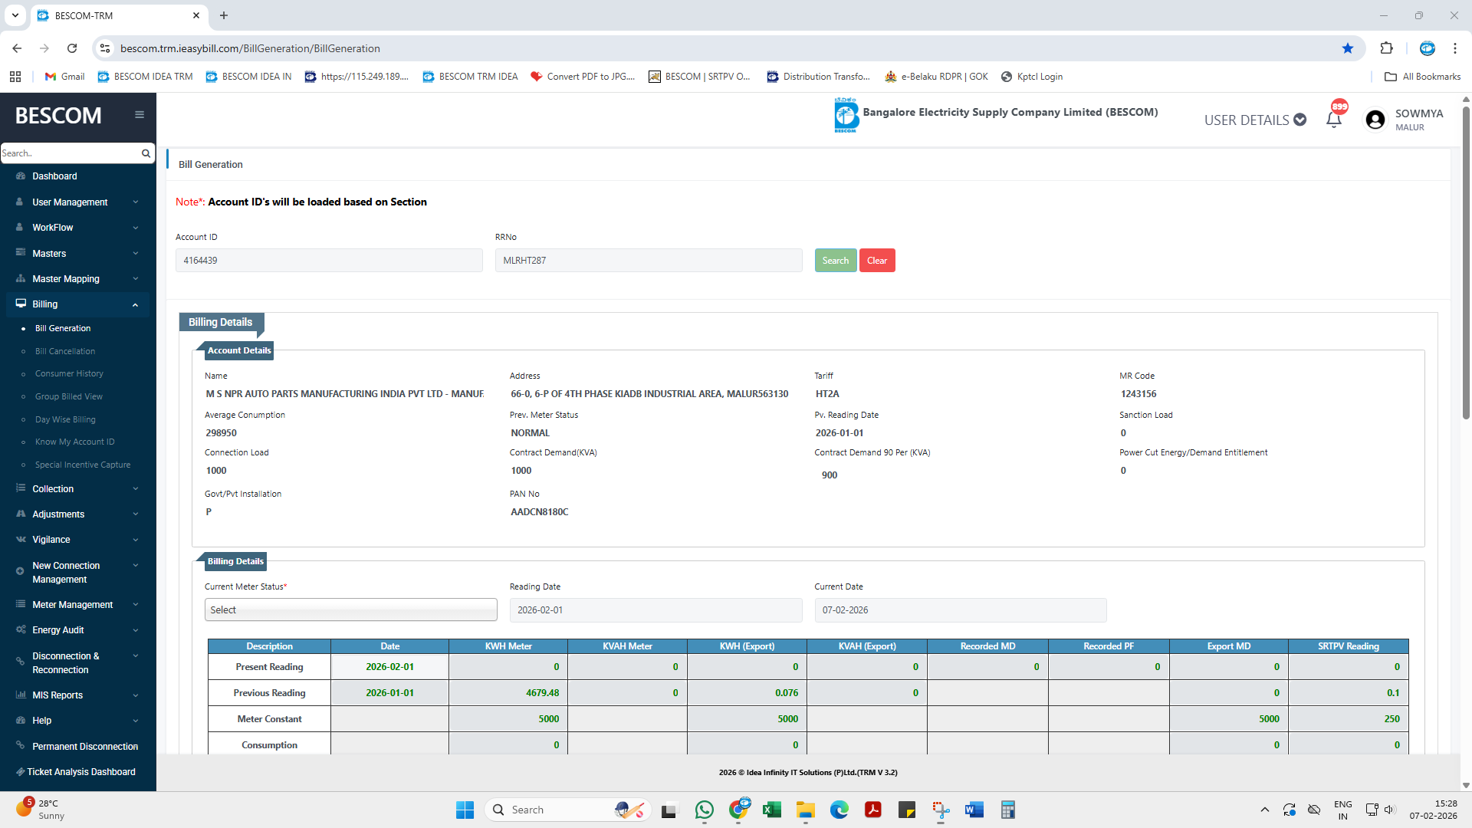Viewport: 1472px width, 828px height.
Task: Click the BESCOM company logo
Action: click(x=846, y=116)
